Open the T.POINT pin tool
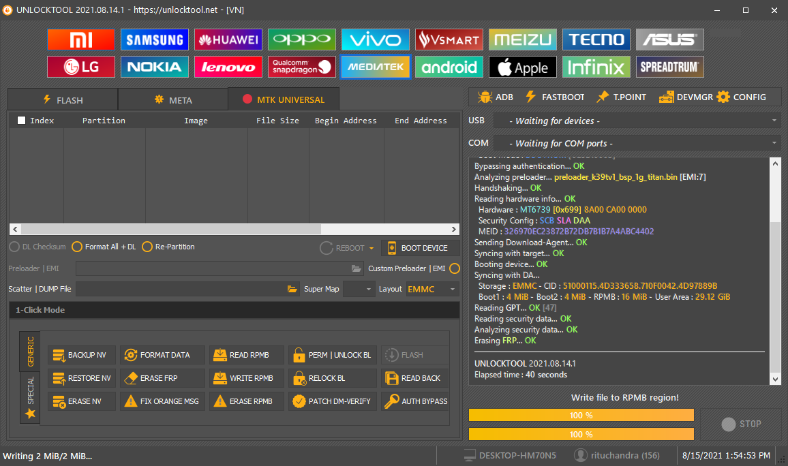This screenshot has height=466, width=788. [621, 97]
